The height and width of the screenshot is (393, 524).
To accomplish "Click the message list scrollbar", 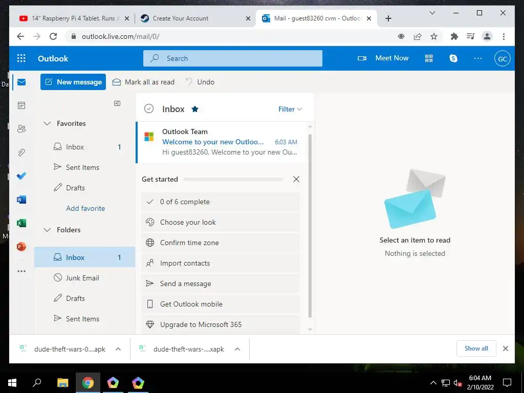I will (310, 226).
